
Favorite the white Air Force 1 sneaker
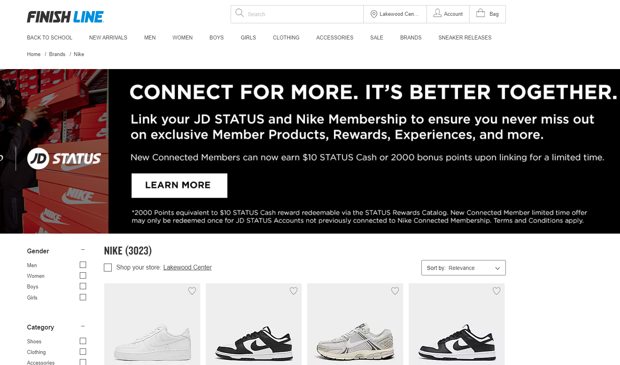pos(192,291)
